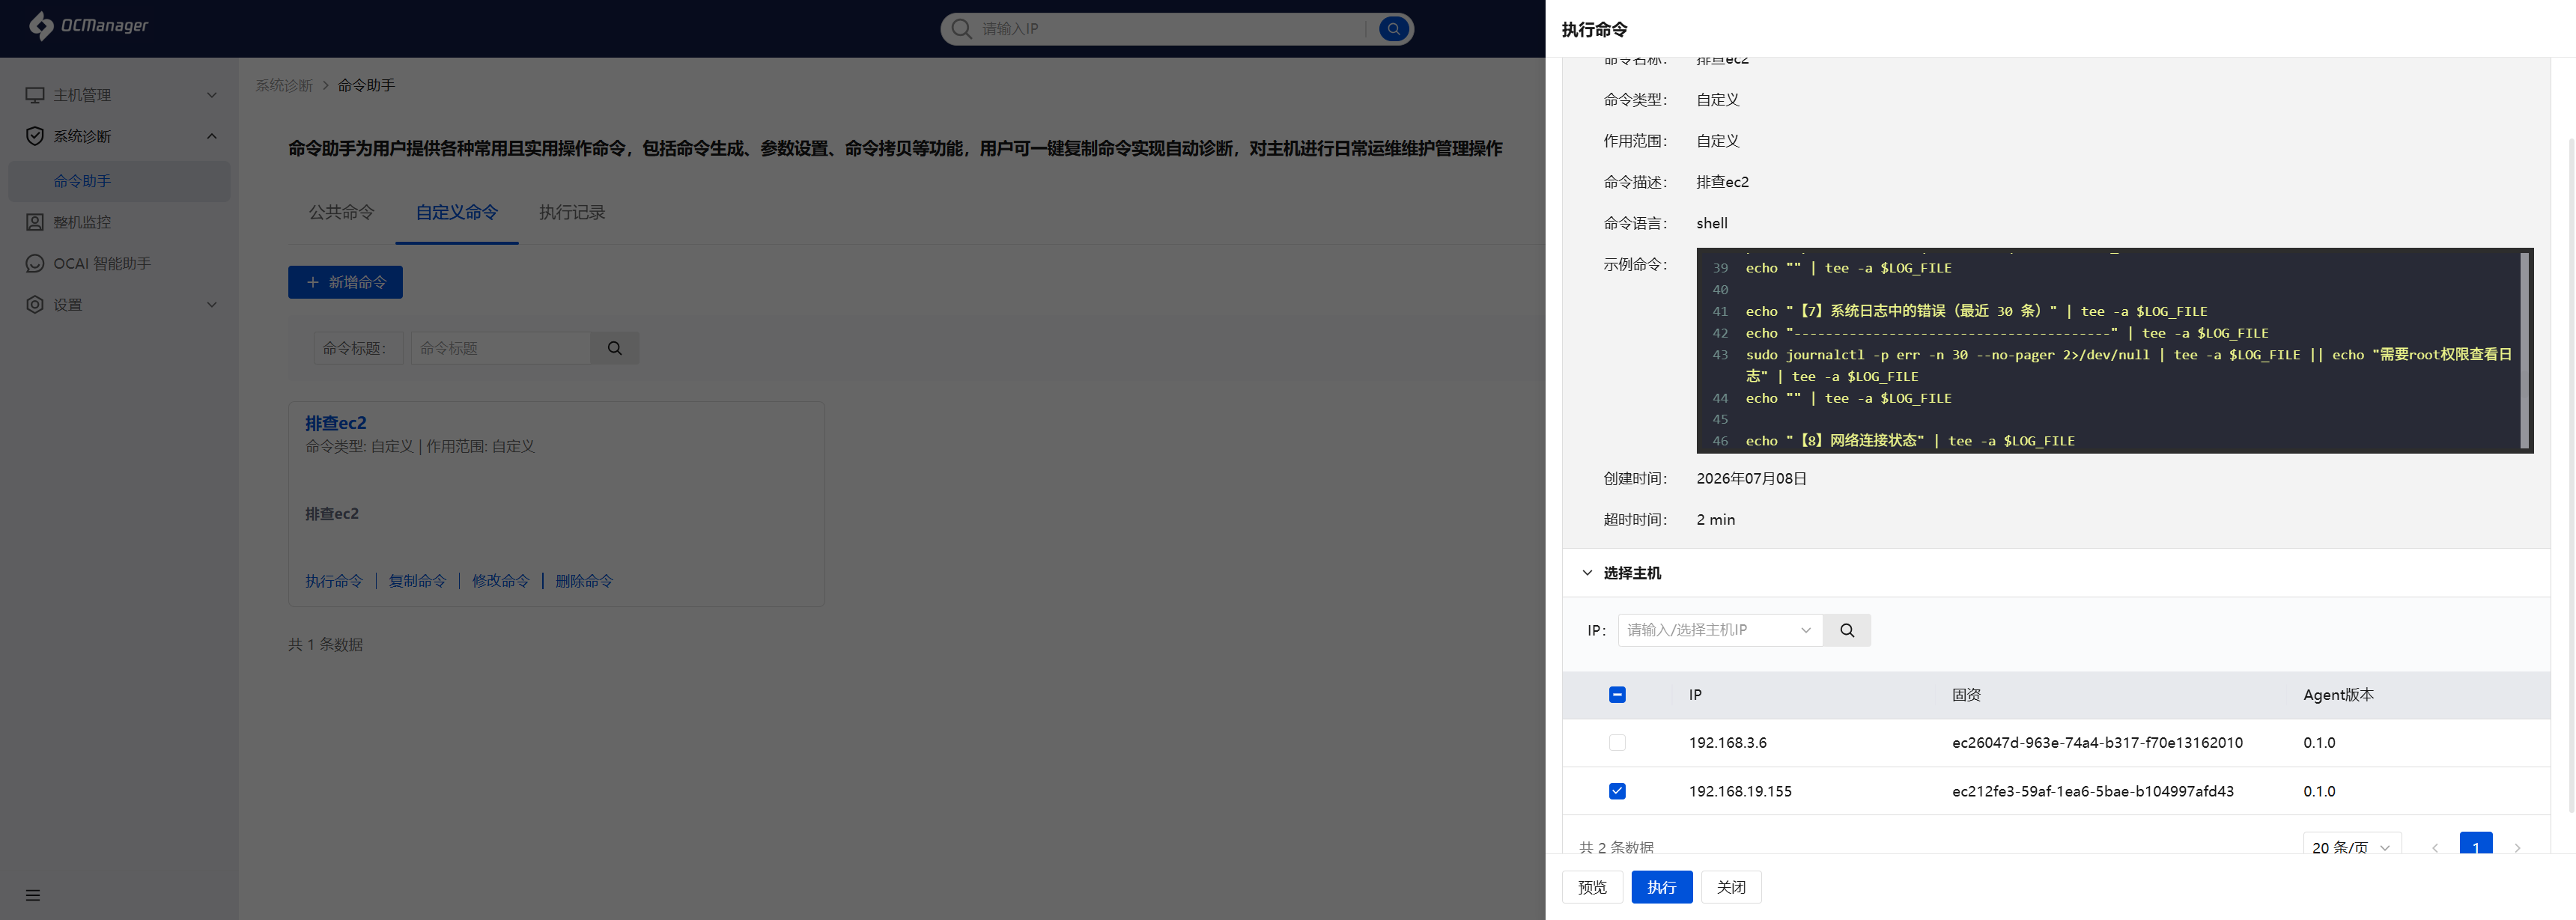Click the 系统诊断 shield icon

point(35,136)
